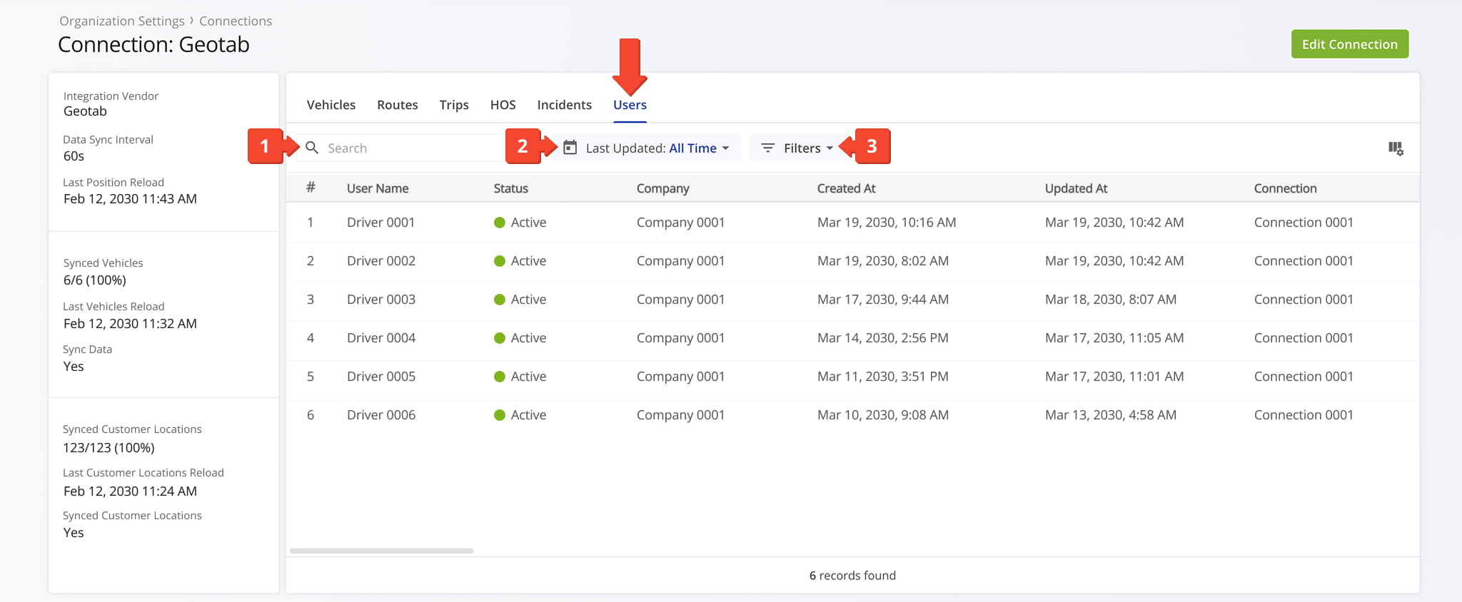Click the Connection column header
Screen dimensions: 1462x602
1285,188
